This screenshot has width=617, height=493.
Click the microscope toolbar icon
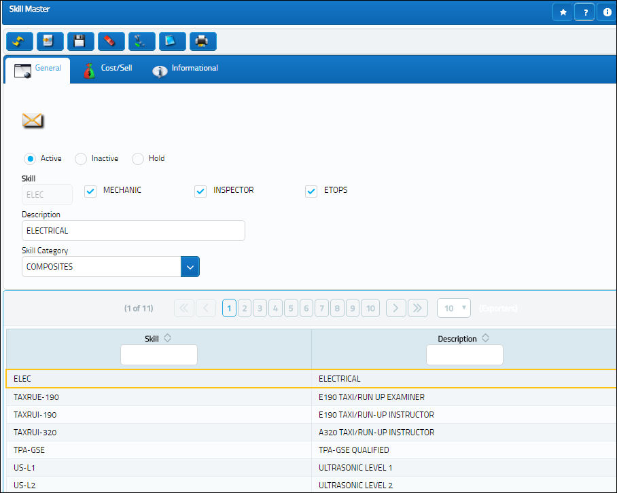click(141, 41)
